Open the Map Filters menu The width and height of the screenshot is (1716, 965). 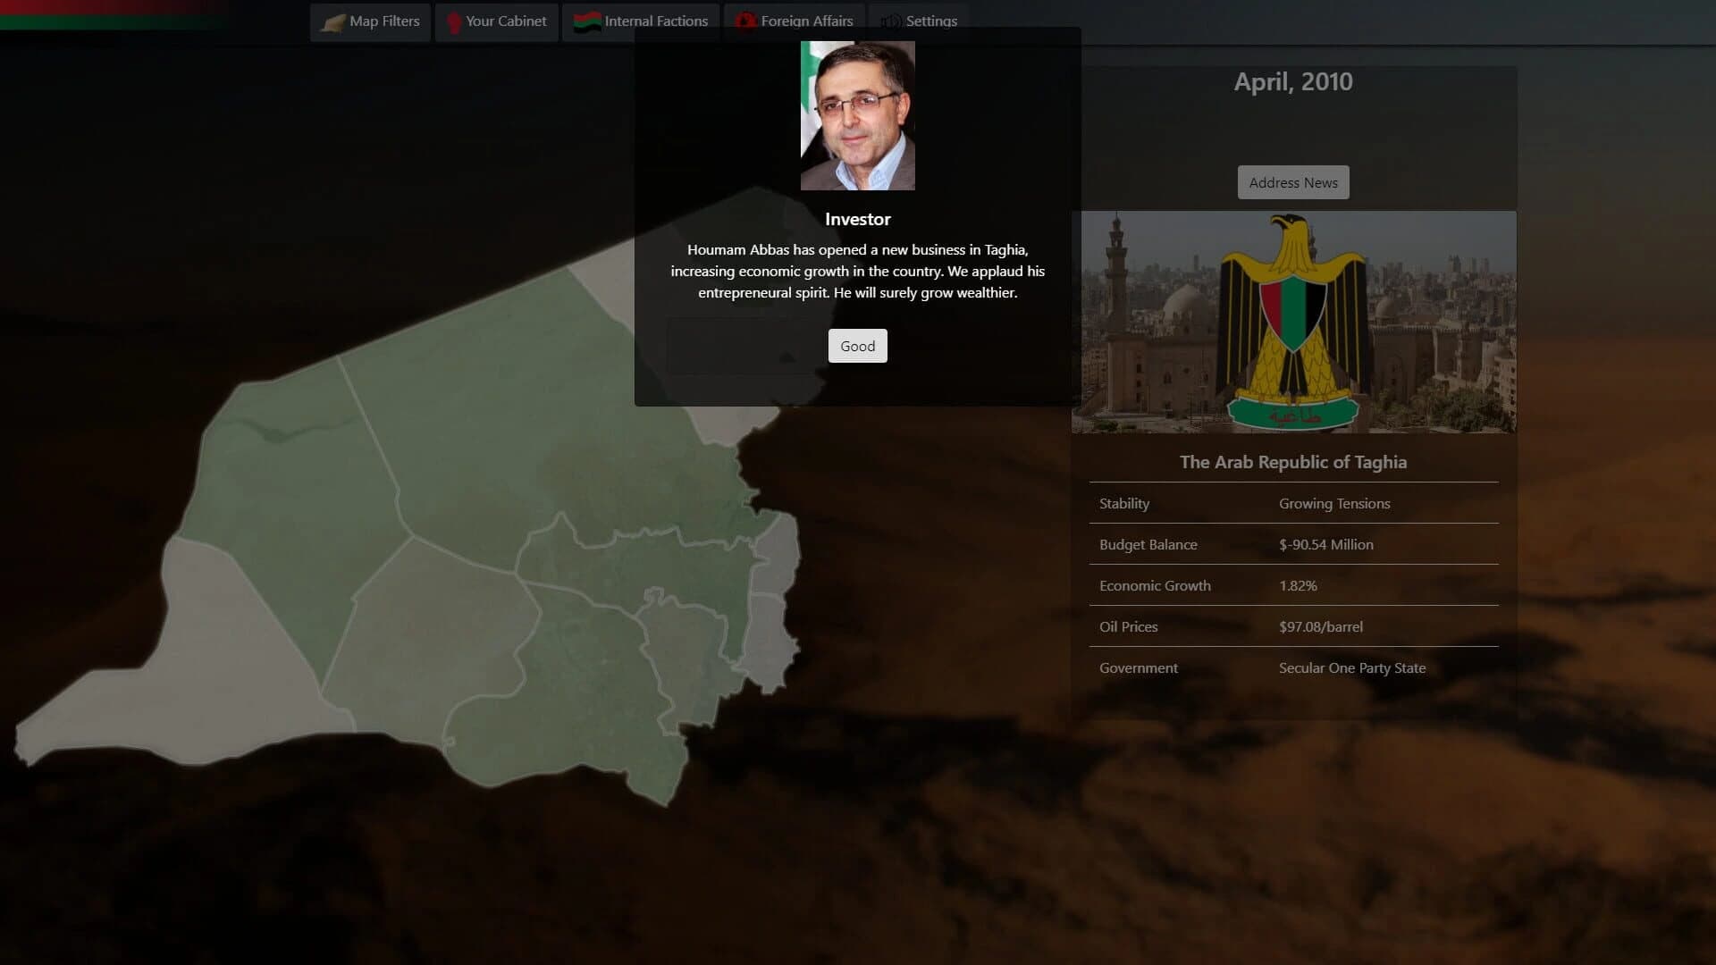click(x=370, y=21)
